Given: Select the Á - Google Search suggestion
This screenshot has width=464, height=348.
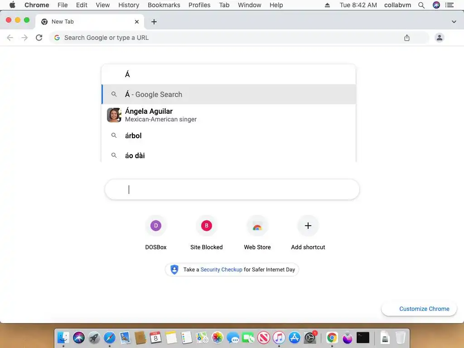Looking at the screenshot, I should coord(229,94).
